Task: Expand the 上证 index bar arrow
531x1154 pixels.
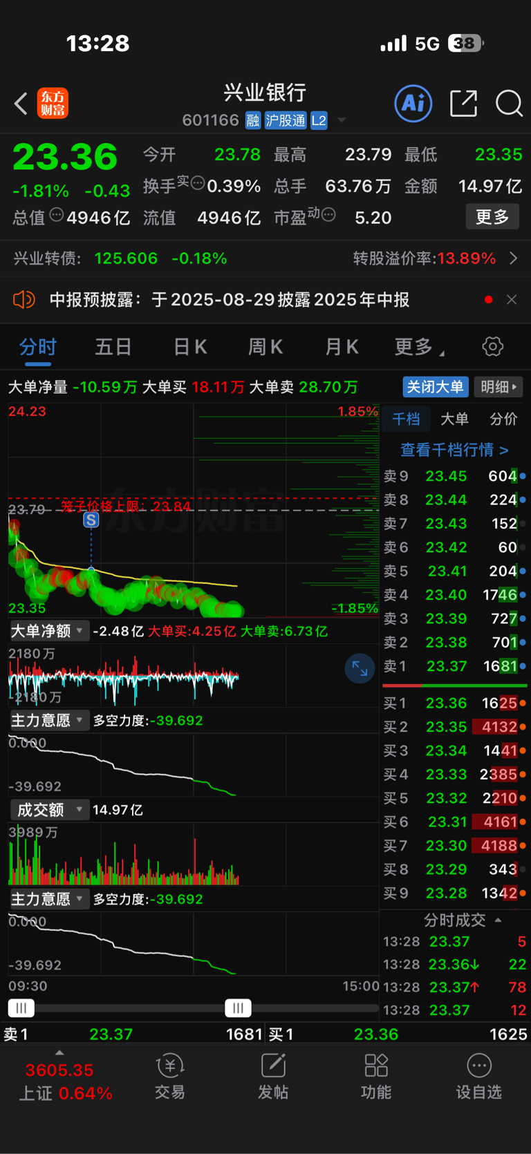Action: (x=59, y=1052)
